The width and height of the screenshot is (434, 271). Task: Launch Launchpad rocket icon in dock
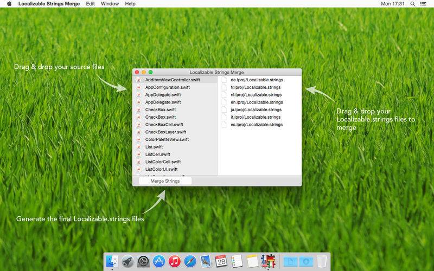click(x=128, y=261)
